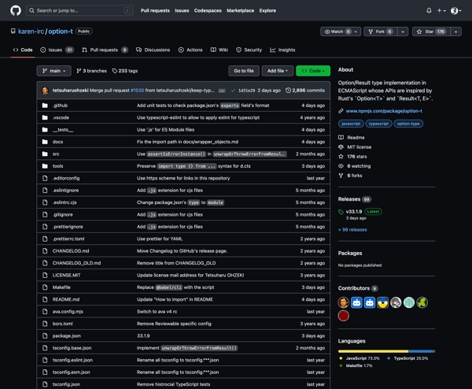Image resolution: width=472 pixels, height=389 pixels.
Task: Open the MIT license sidebar link
Action: point(356,147)
